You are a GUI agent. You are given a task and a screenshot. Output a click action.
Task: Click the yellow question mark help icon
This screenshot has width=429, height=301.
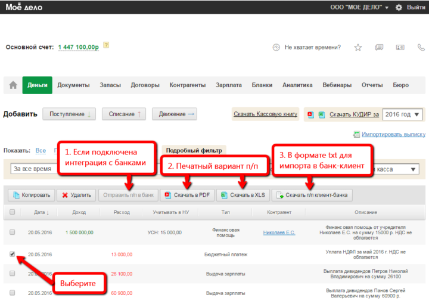pos(106,45)
